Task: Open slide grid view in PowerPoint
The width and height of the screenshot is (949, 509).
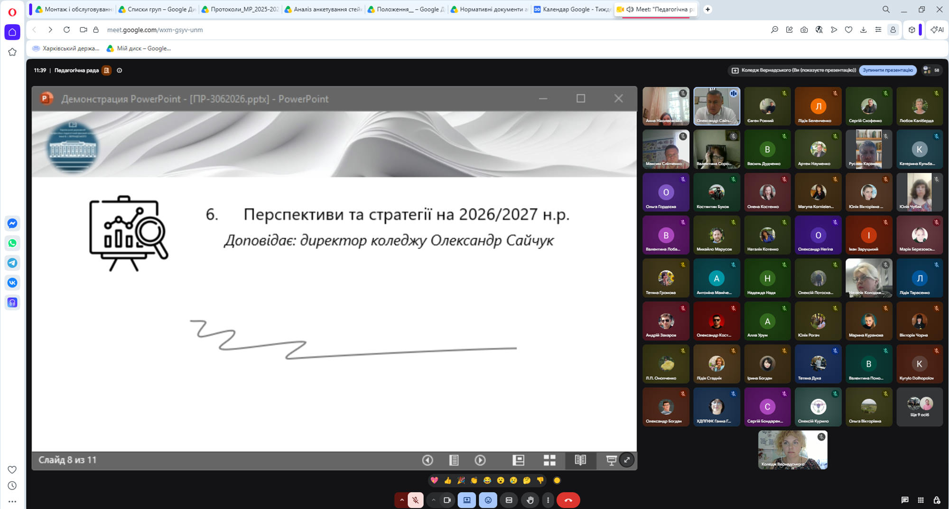Action: click(549, 460)
